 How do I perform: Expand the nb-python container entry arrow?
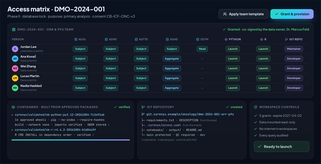click(12, 115)
